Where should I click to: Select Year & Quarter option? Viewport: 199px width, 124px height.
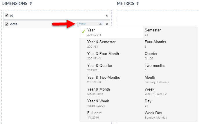point(99,67)
